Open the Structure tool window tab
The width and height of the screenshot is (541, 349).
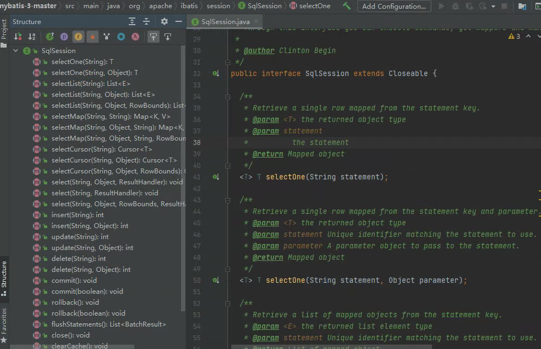pyautogui.click(x=4, y=278)
